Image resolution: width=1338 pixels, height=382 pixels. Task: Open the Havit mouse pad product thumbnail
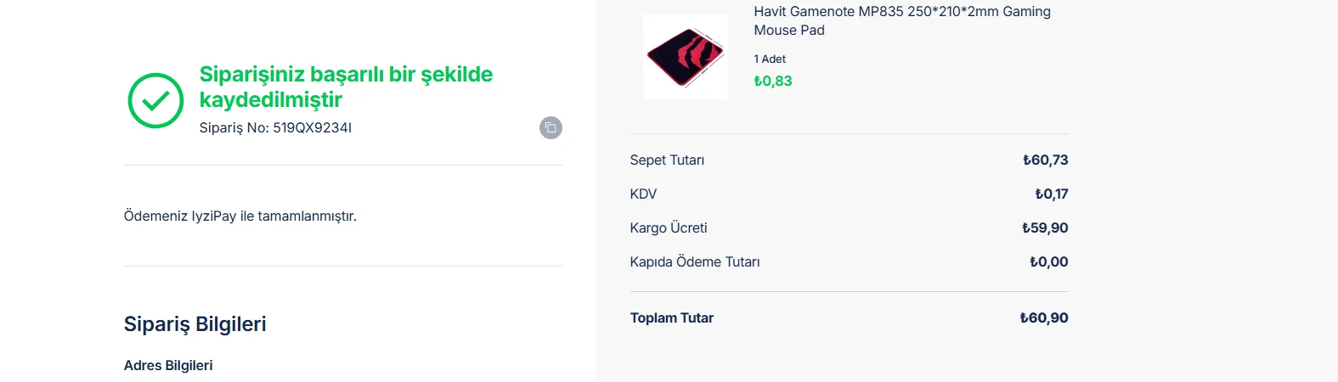tap(686, 56)
